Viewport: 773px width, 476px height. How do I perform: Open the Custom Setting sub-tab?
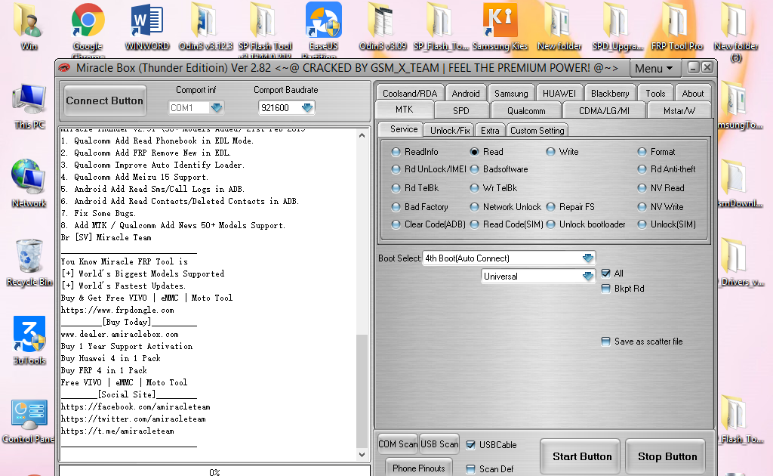pyautogui.click(x=537, y=130)
